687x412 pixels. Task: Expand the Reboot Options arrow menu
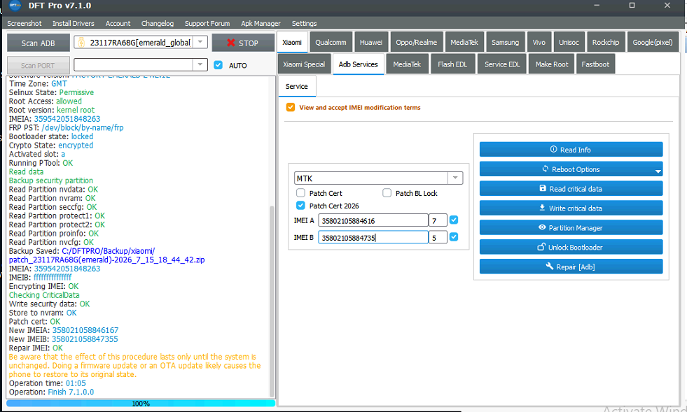coord(658,171)
